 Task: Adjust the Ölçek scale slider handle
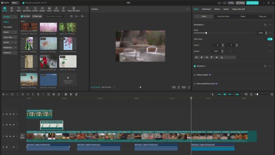tap(206, 33)
